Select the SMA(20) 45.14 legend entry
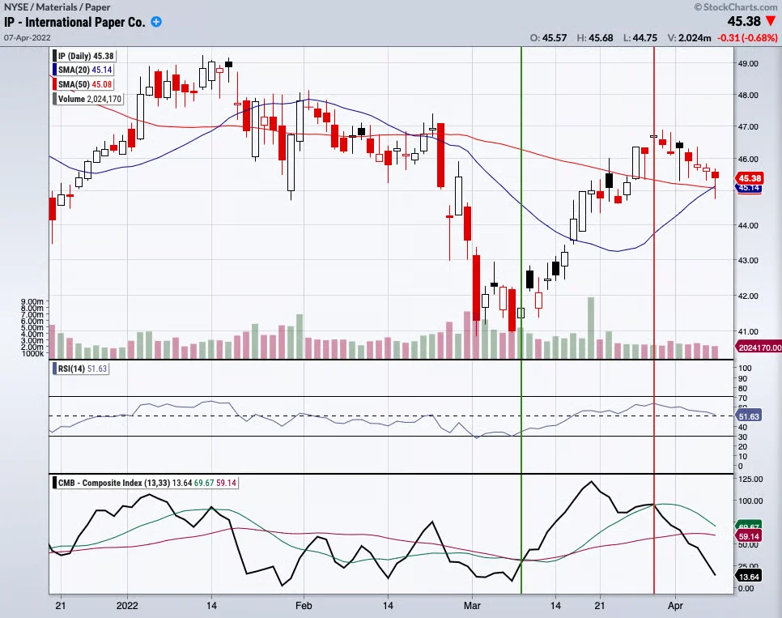This screenshot has width=782, height=618. tap(84, 70)
